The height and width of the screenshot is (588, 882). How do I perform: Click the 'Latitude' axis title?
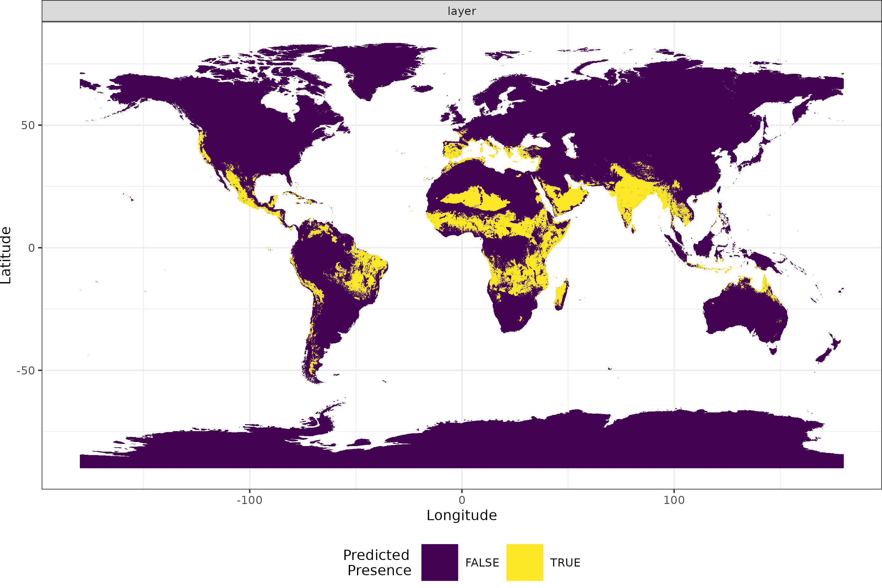click(x=6, y=255)
